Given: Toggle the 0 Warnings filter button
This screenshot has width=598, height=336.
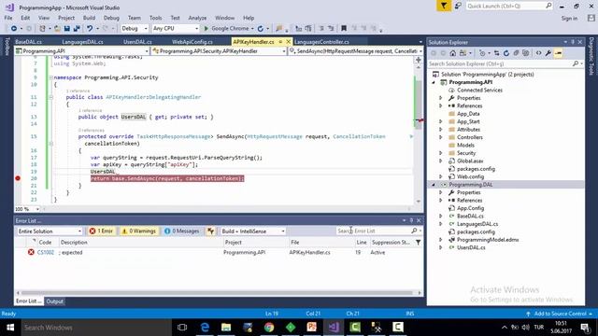Looking at the screenshot, I should click(x=139, y=231).
